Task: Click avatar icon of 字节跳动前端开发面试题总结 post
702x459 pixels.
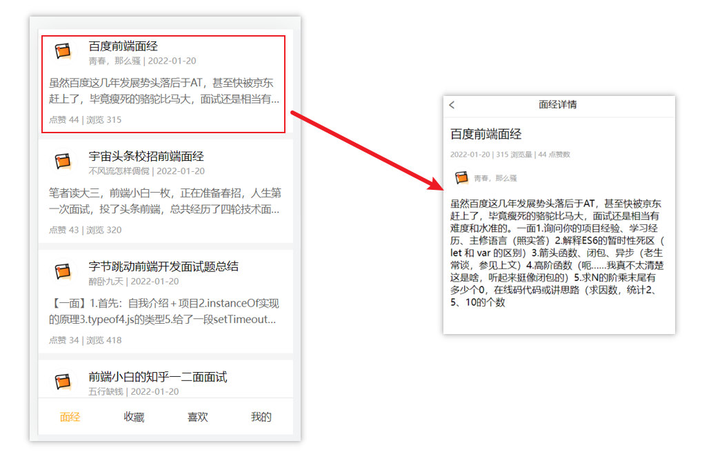Action: point(63,271)
